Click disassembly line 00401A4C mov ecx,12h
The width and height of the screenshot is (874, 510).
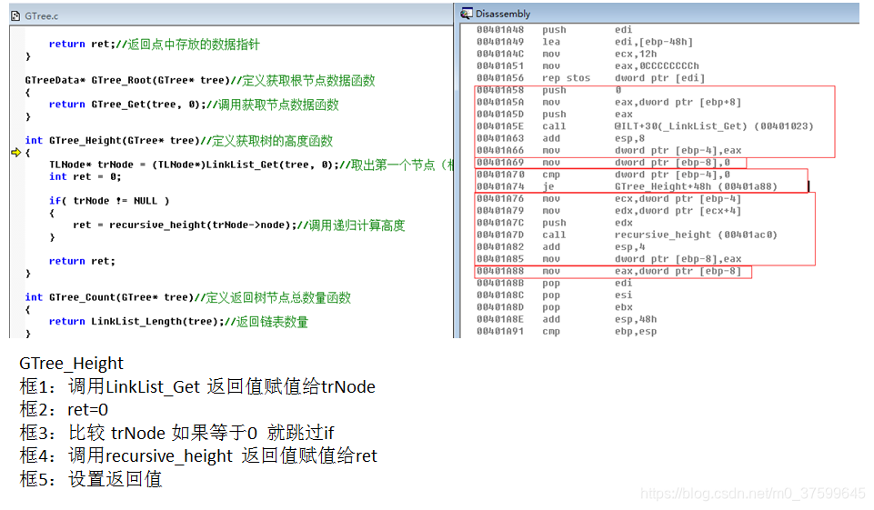click(x=567, y=54)
